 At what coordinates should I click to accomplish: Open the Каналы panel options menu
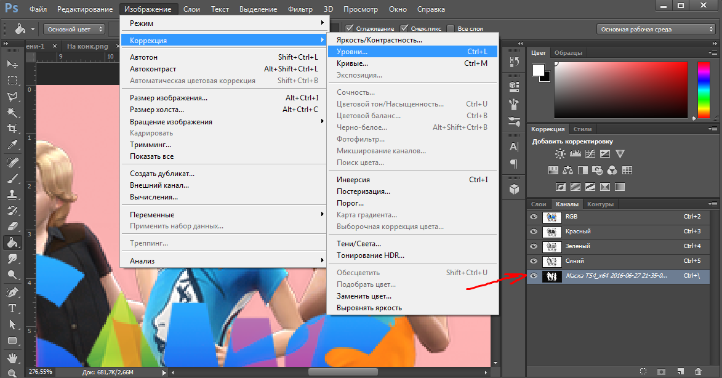click(713, 204)
